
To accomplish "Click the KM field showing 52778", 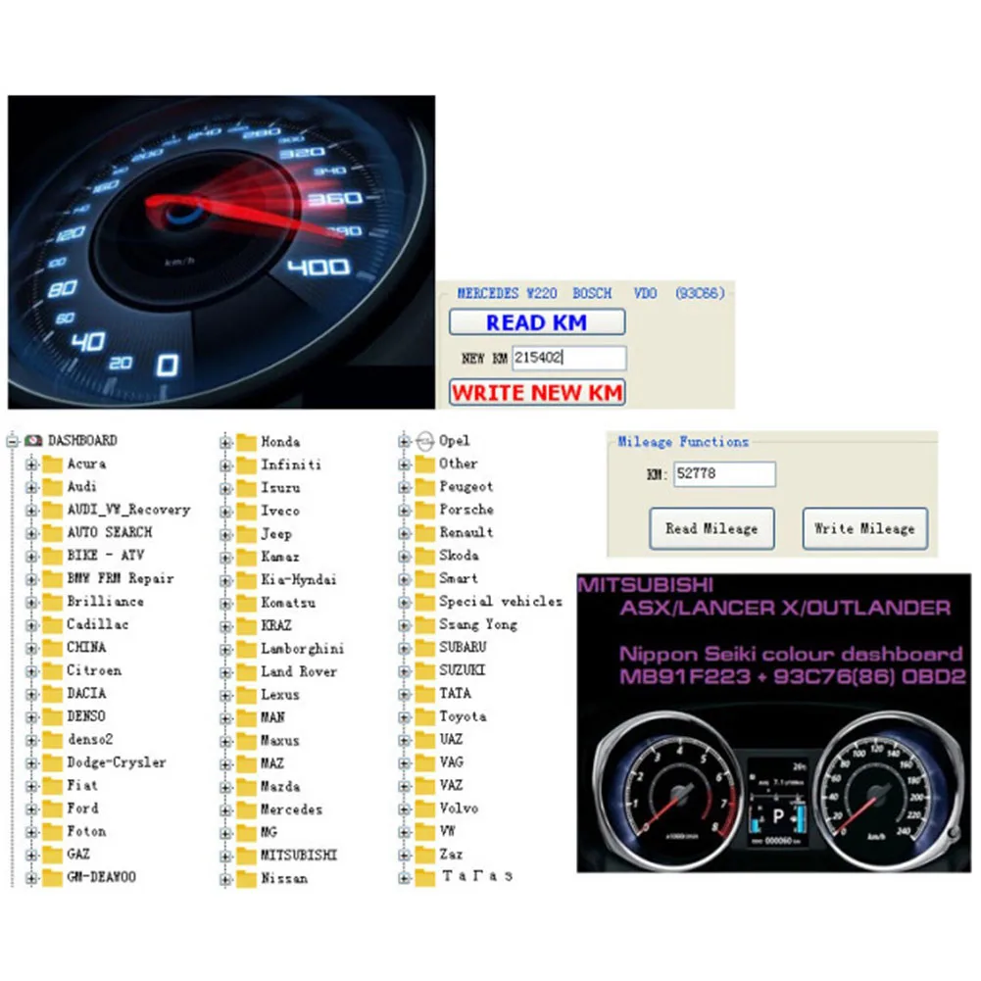I will (x=724, y=473).
